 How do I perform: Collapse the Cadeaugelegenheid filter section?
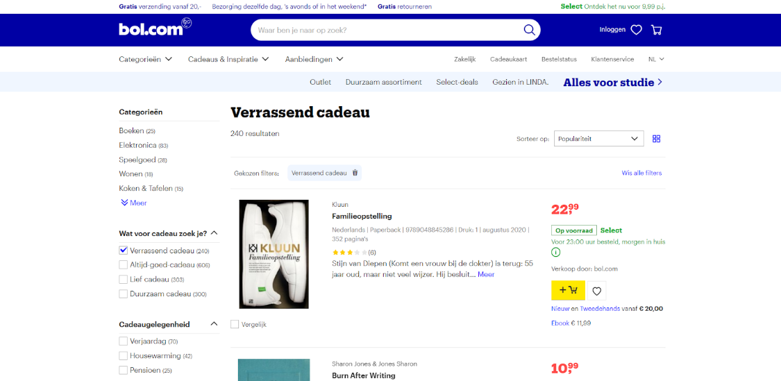pyautogui.click(x=215, y=324)
